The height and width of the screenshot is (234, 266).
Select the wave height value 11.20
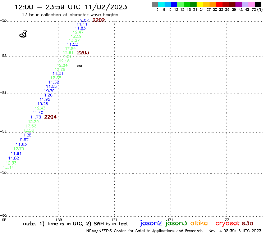47,95
